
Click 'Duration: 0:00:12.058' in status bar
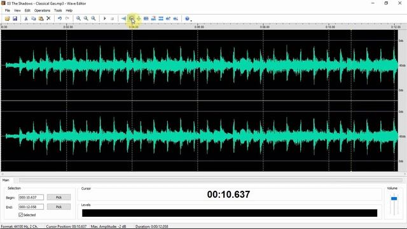pos(152,226)
